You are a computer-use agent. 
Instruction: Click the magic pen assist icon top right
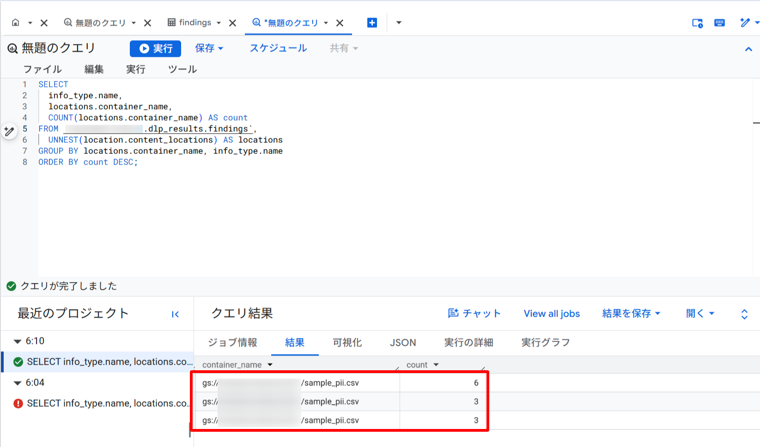coord(745,23)
